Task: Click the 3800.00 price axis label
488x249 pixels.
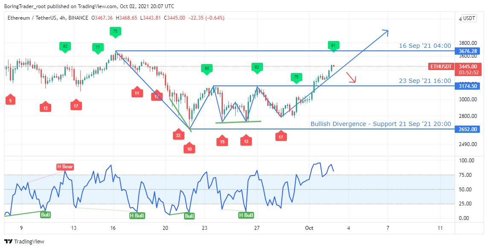Action: coord(468,43)
